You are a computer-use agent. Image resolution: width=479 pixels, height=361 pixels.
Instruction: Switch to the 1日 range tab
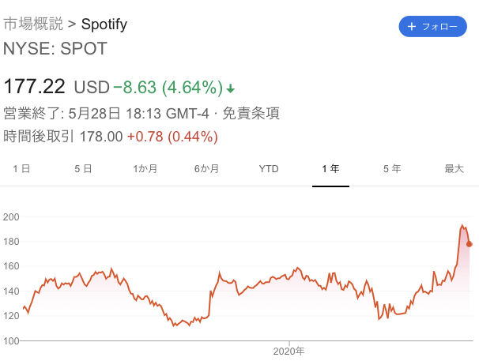click(x=21, y=168)
